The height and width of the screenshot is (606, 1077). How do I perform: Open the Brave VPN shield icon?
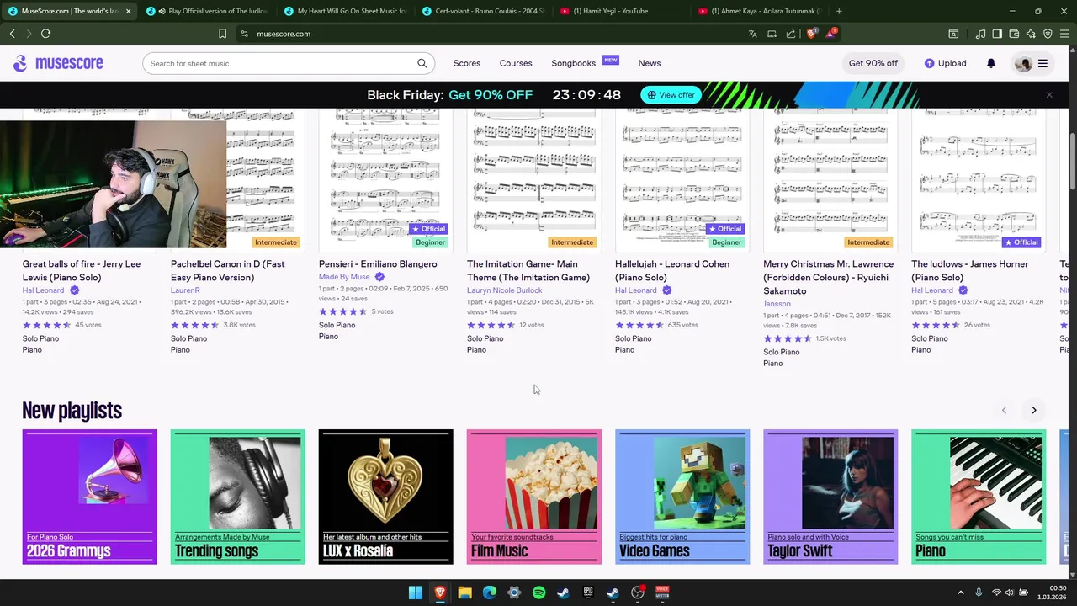(1048, 34)
